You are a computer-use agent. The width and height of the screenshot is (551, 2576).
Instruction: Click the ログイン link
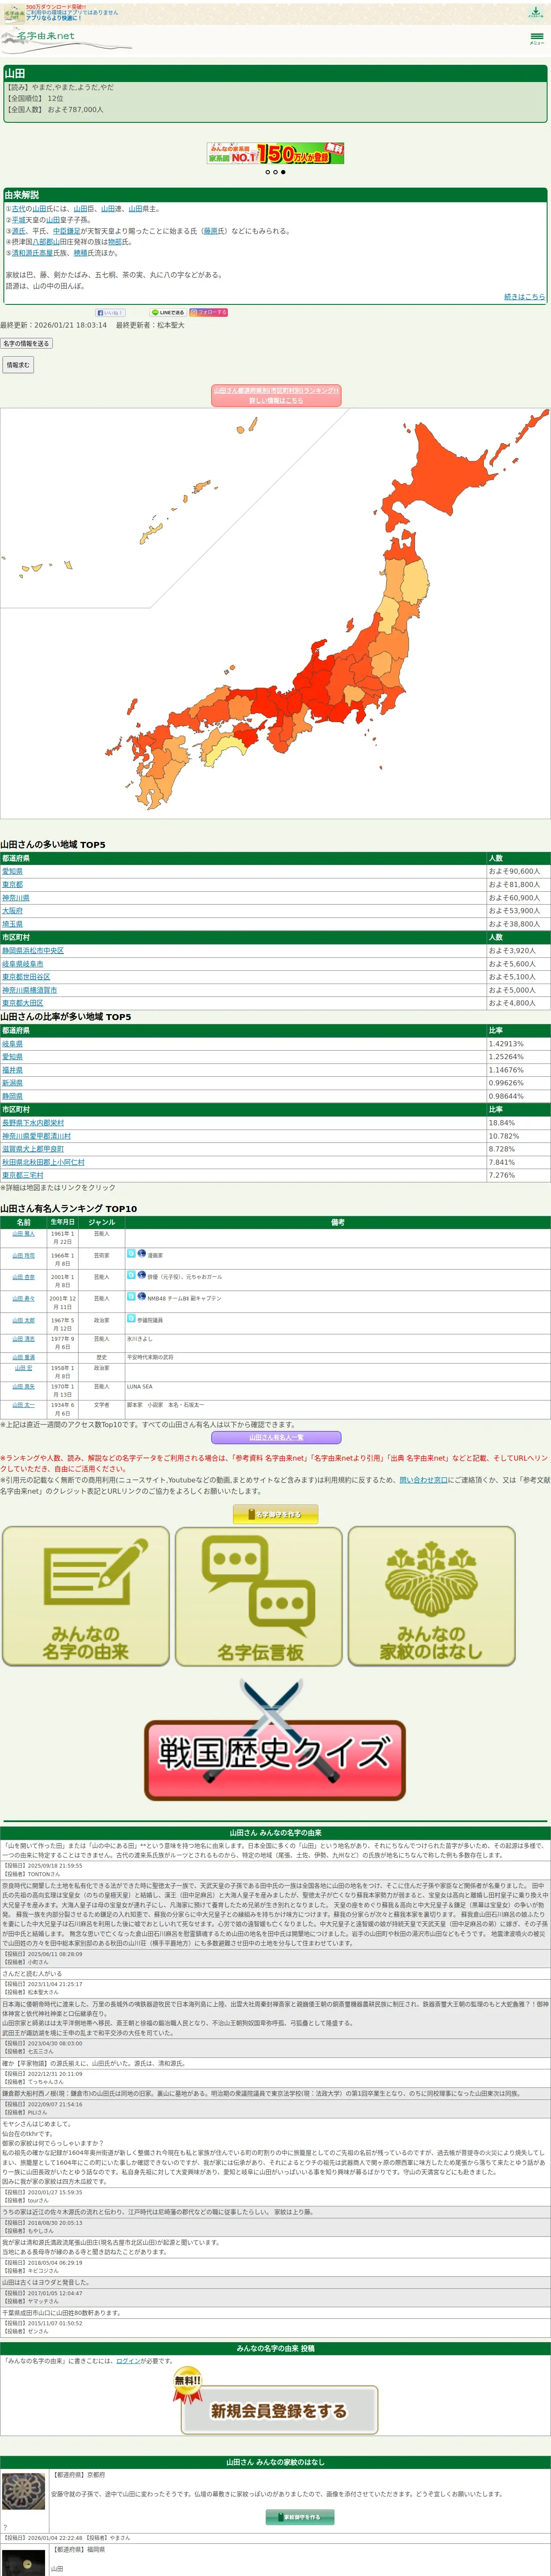pyautogui.click(x=128, y=2360)
